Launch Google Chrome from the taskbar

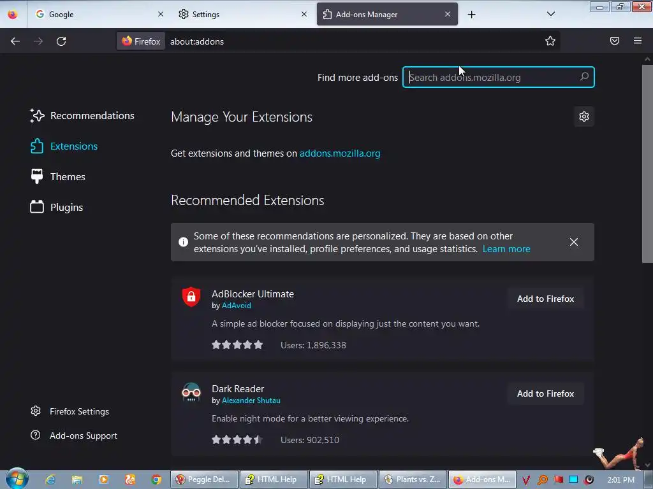(x=157, y=479)
